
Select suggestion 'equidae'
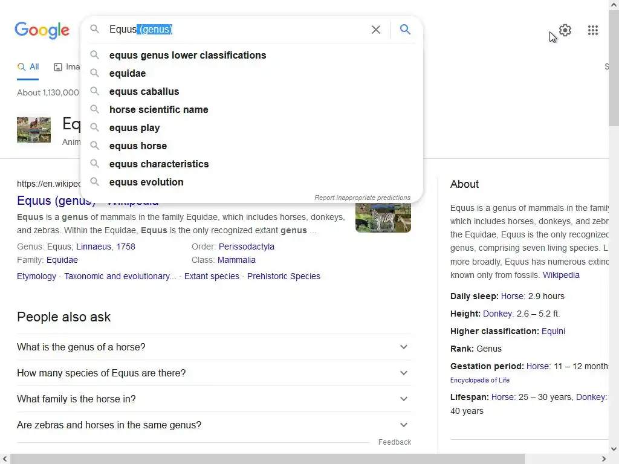point(251,73)
